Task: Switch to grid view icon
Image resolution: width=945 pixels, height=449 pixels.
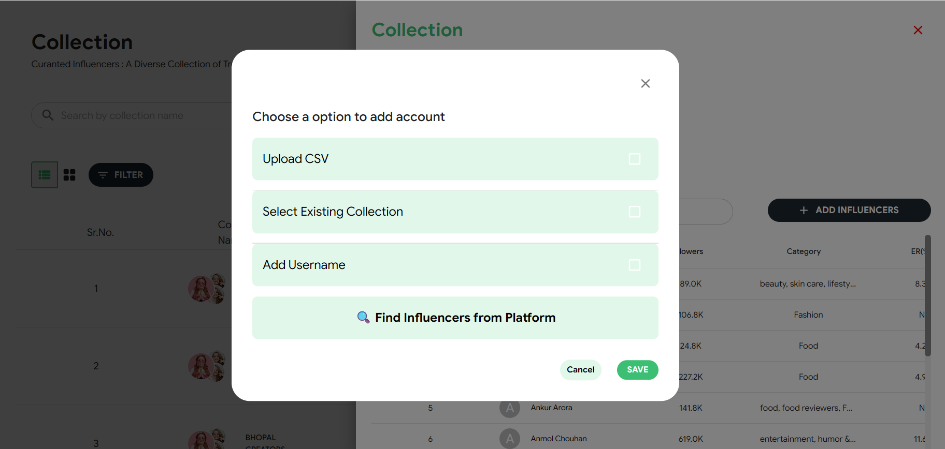Action: (69, 175)
